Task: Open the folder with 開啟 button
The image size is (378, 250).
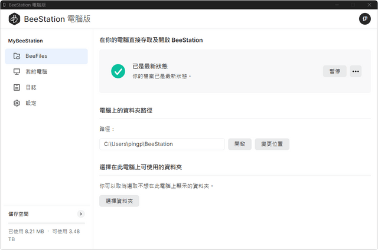Action: click(x=240, y=144)
